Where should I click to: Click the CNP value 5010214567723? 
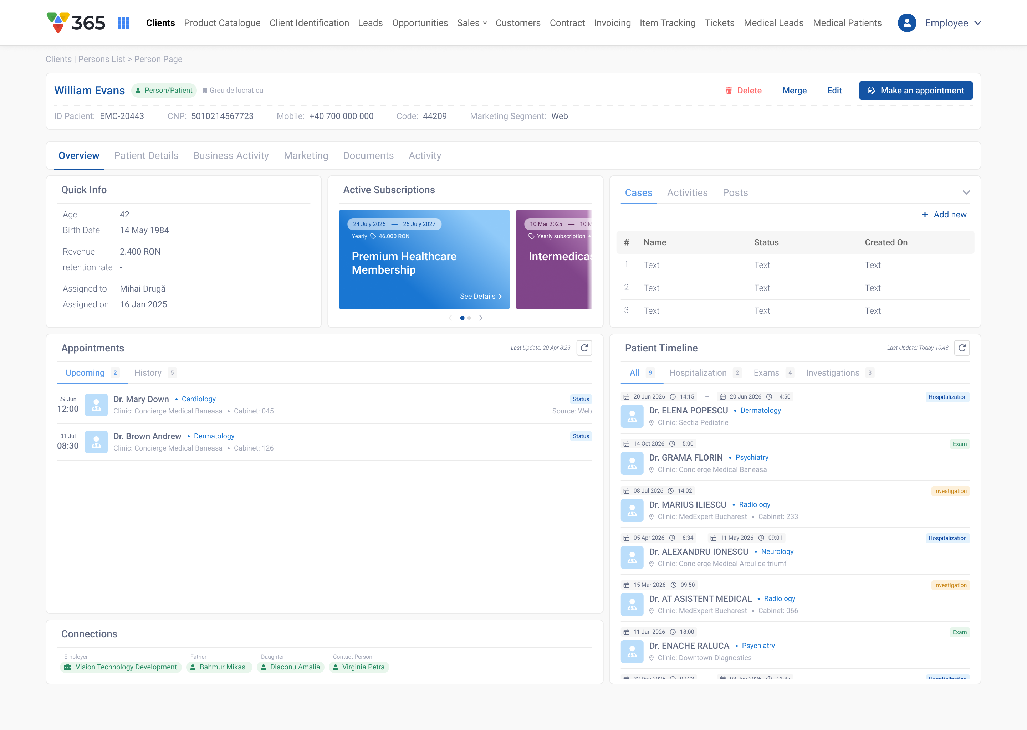[x=222, y=117]
